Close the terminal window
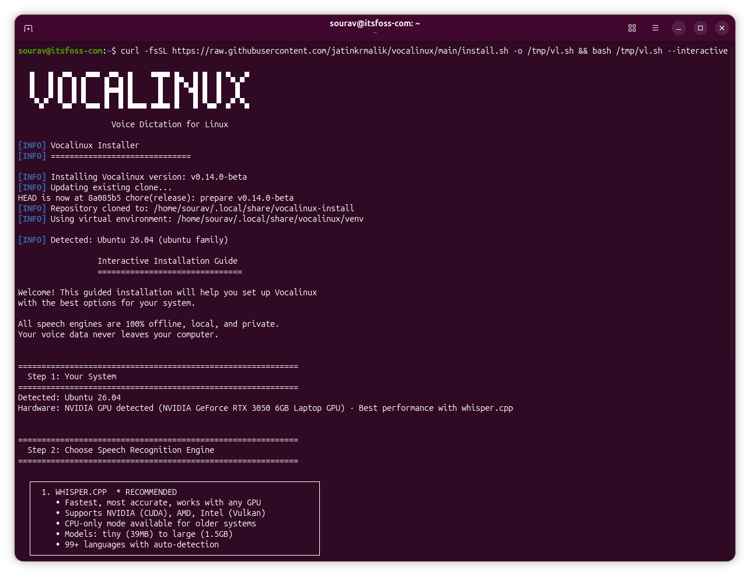Viewport: 750px width, 576px height. point(722,28)
